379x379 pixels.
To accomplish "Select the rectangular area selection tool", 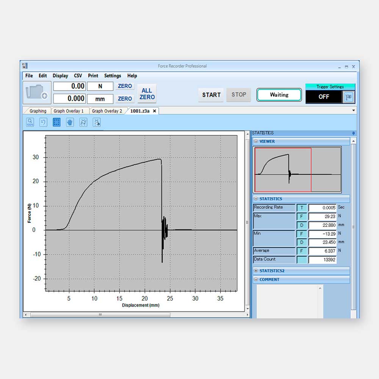I will point(56,122).
